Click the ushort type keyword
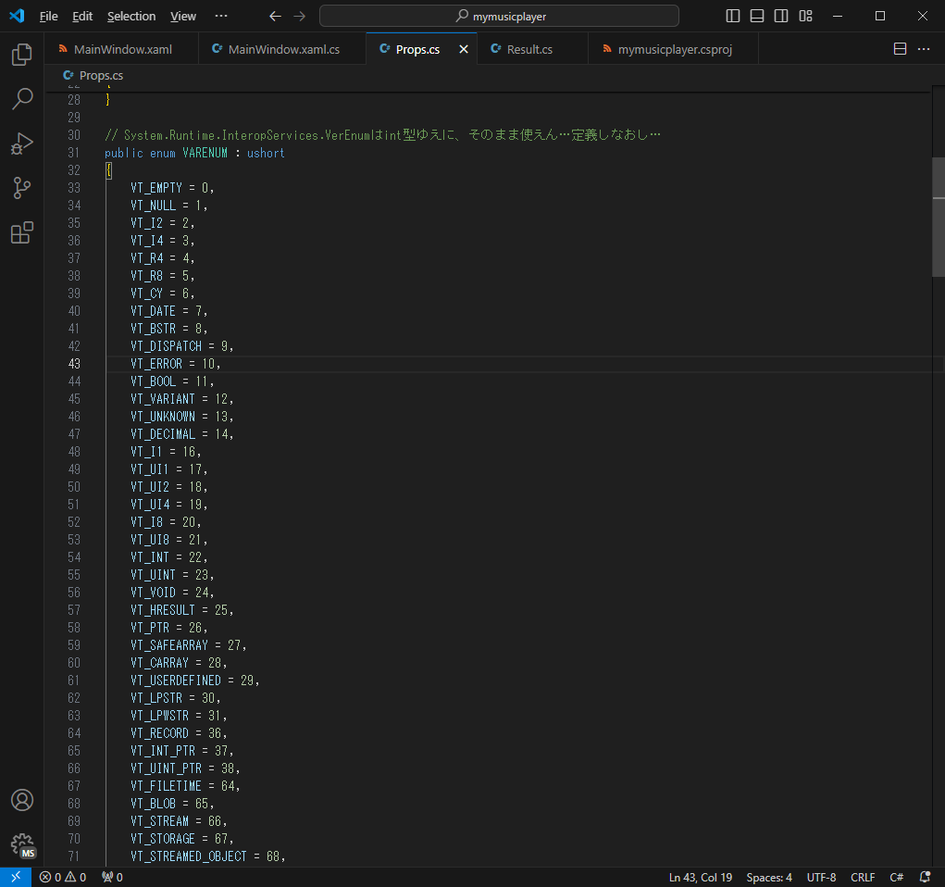 click(266, 153)
